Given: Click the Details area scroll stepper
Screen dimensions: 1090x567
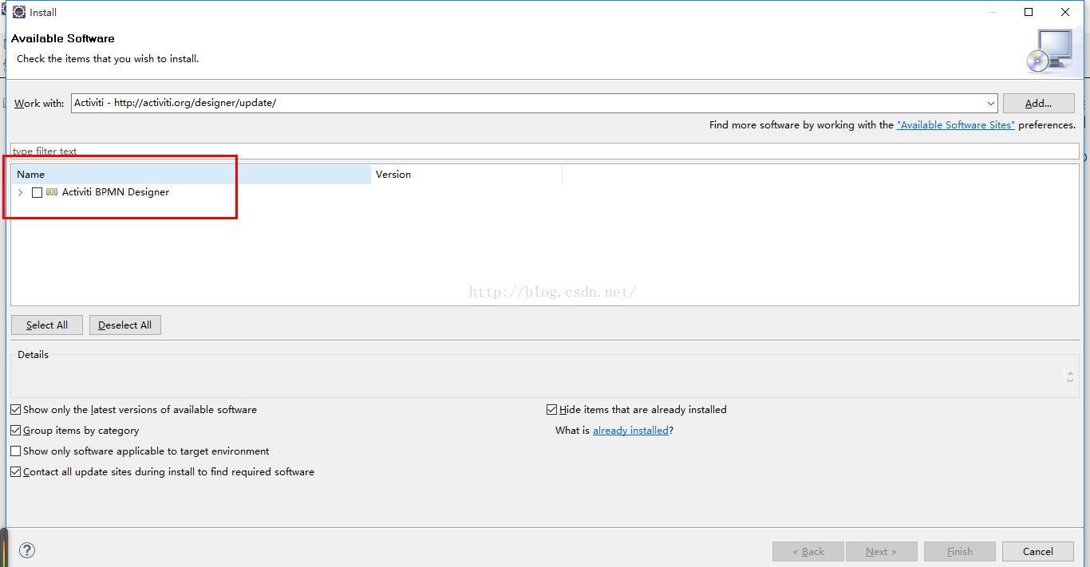Looking at the screenshot, I should click(1070, 376).
